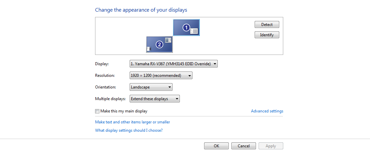Open Make text and other items larger link

click(132, 122)
